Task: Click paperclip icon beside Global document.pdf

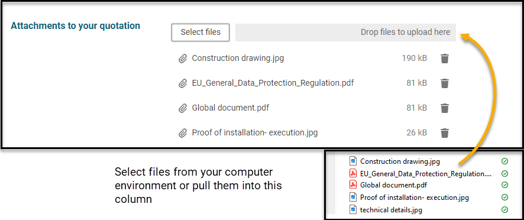Action: (x=183, y=108)
